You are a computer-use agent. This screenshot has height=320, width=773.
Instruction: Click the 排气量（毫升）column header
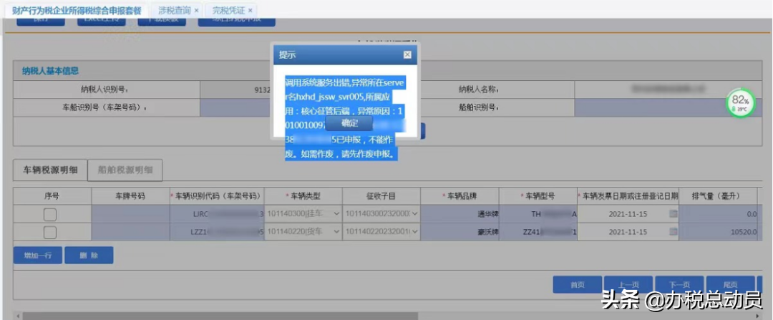click(x=716, y=196)
